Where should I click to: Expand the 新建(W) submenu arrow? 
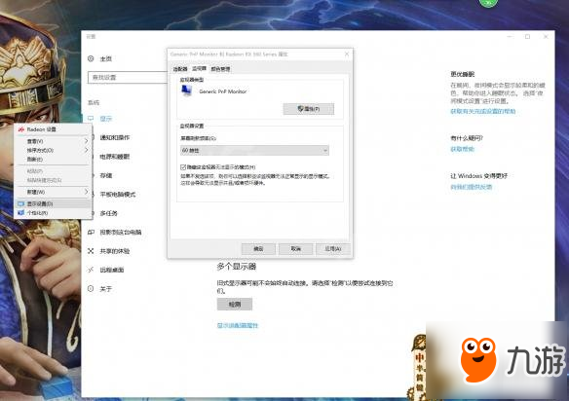coord(86,192)
